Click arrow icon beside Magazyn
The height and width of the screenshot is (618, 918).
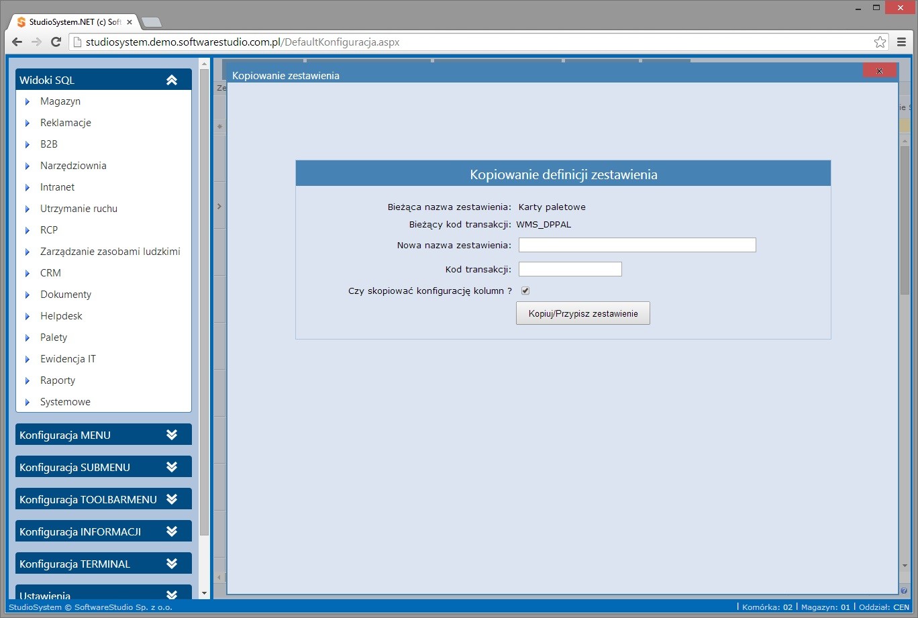tap(28, 101)
